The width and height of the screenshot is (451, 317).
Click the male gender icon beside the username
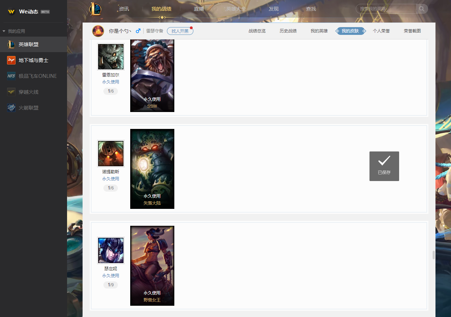pyautogui.click(x=138, y=31)
